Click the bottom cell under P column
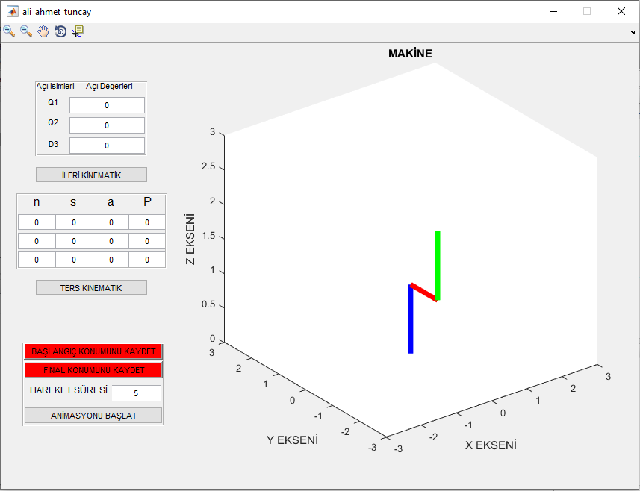The image size is (640, 491). tap(146, 259)
